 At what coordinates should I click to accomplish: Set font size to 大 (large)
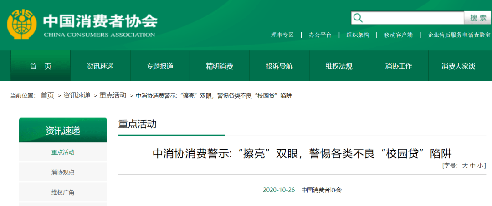click(x=465, y=166)
